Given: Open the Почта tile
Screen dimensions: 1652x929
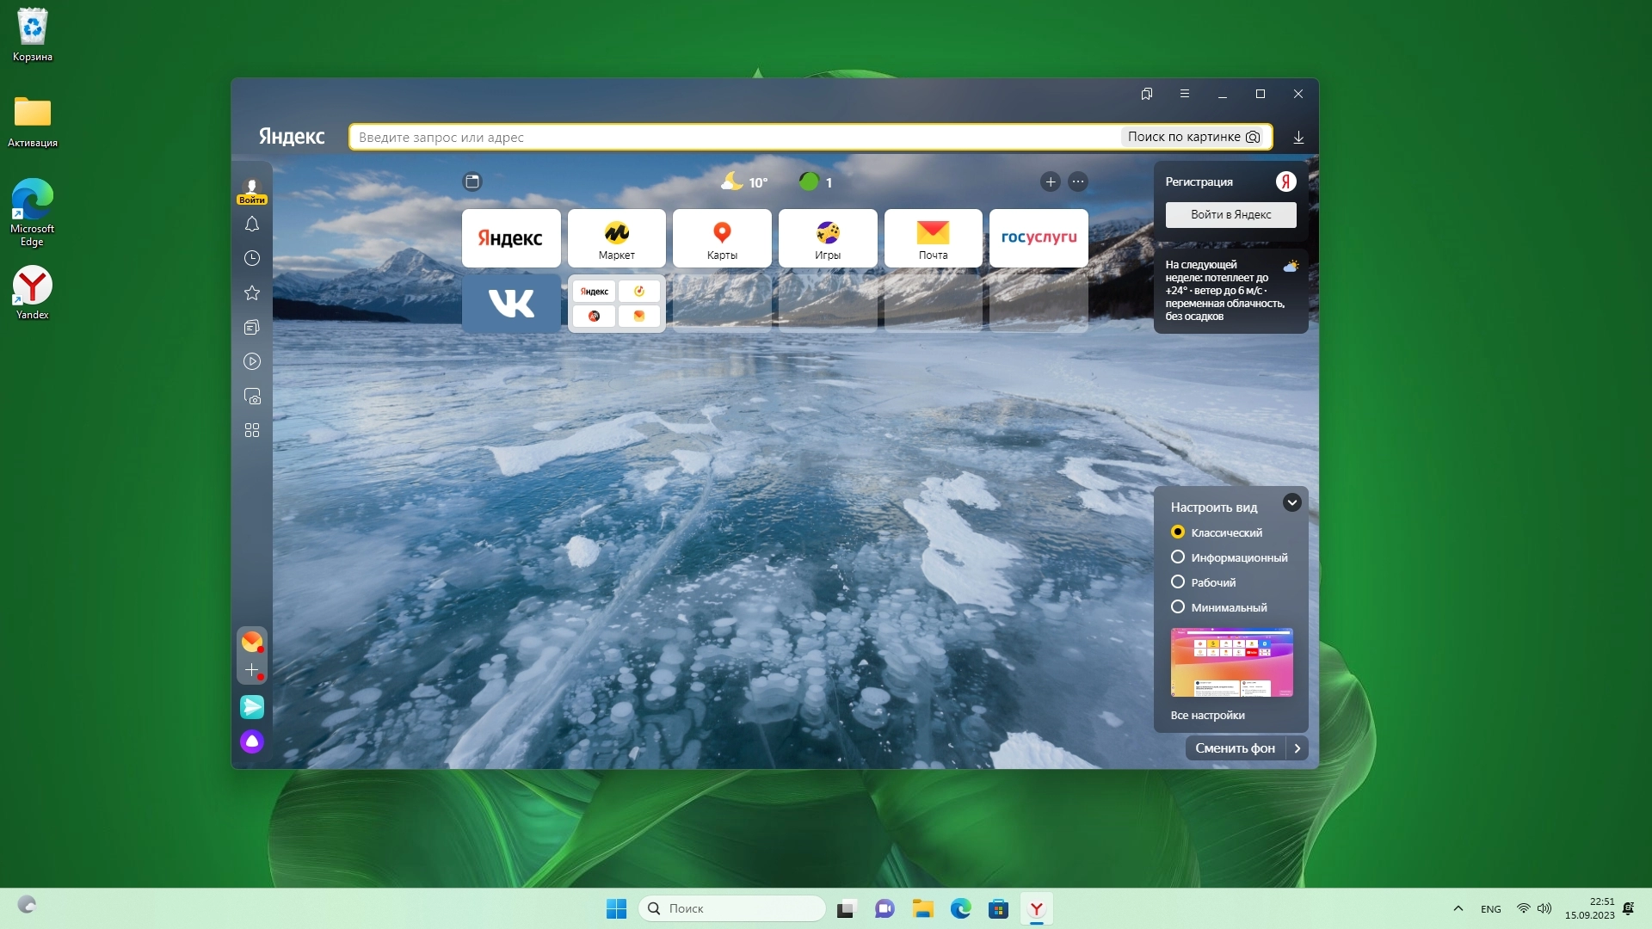Looking at the screenshot, I should pos(933,238).
